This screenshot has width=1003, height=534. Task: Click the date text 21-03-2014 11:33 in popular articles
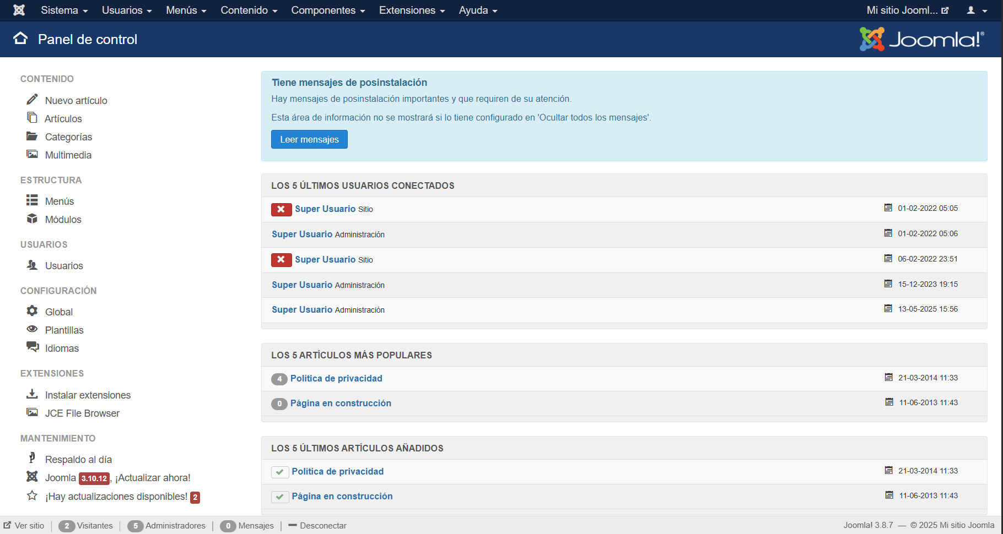pos(928,378)
